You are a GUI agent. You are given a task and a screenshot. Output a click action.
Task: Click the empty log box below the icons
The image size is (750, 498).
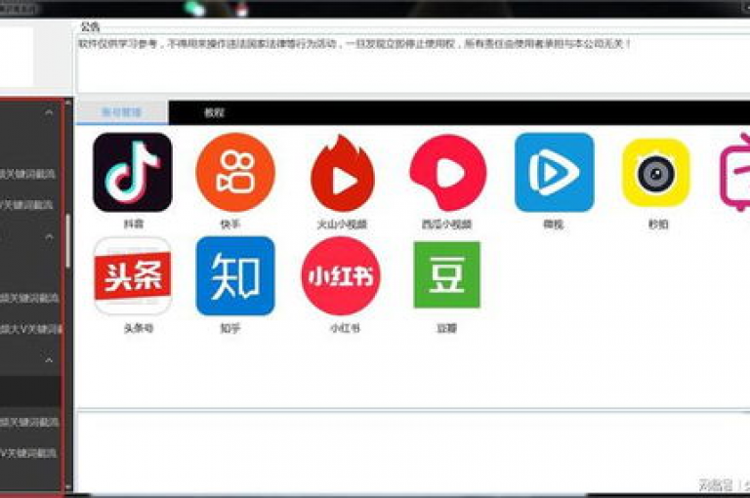point(413,451)
